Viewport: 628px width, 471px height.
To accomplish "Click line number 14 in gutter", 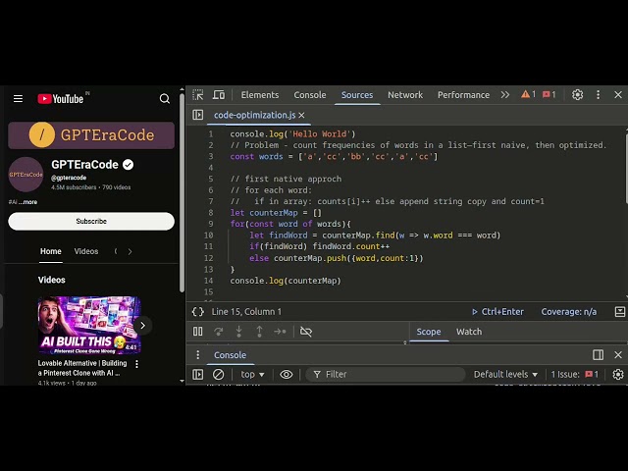I will [x=208, y=281].
